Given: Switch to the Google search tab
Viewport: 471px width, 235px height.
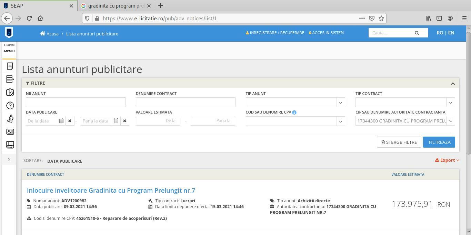Looking at the screenshot, I should click(x=116, y=6).
